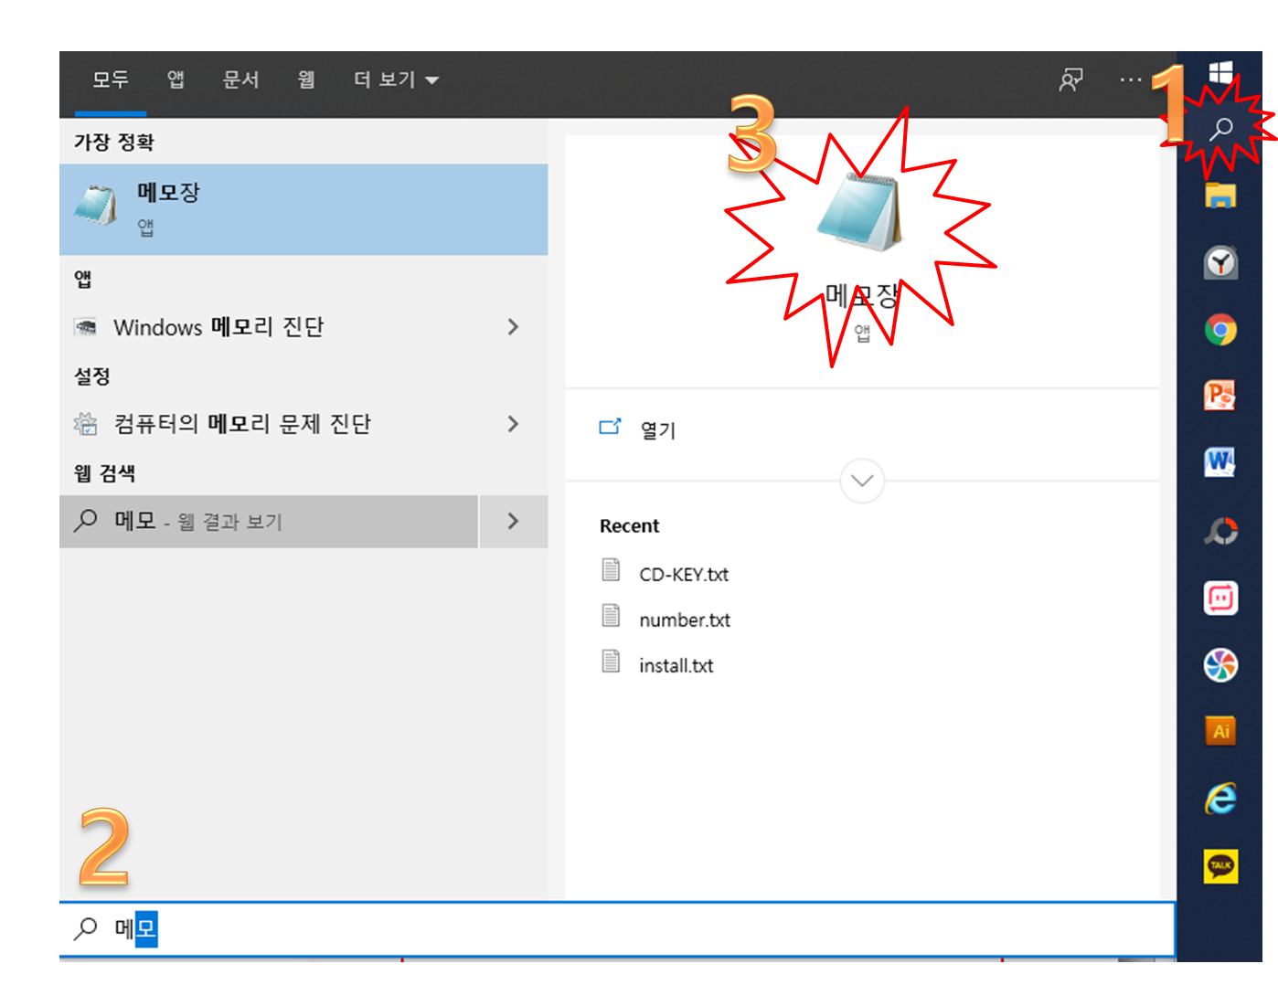The height and width of the screenshot is (985, 1278).
Task: Open the gray-red circular arrow app icon
Action: 1220,531
